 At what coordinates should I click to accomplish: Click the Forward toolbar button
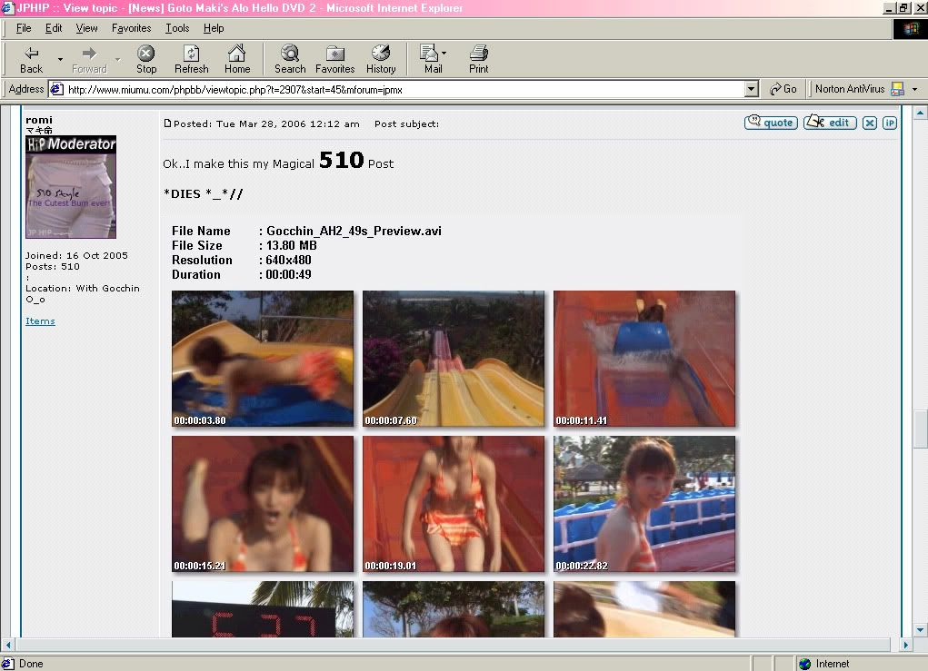coord(89,60)
